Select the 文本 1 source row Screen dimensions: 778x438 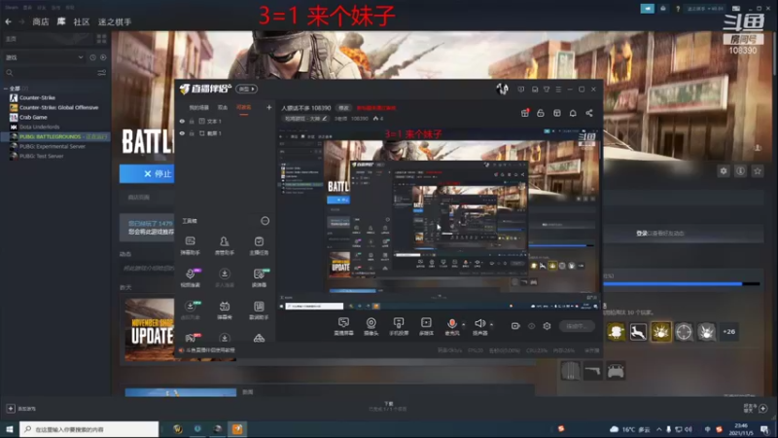click(x=226, y=121)
